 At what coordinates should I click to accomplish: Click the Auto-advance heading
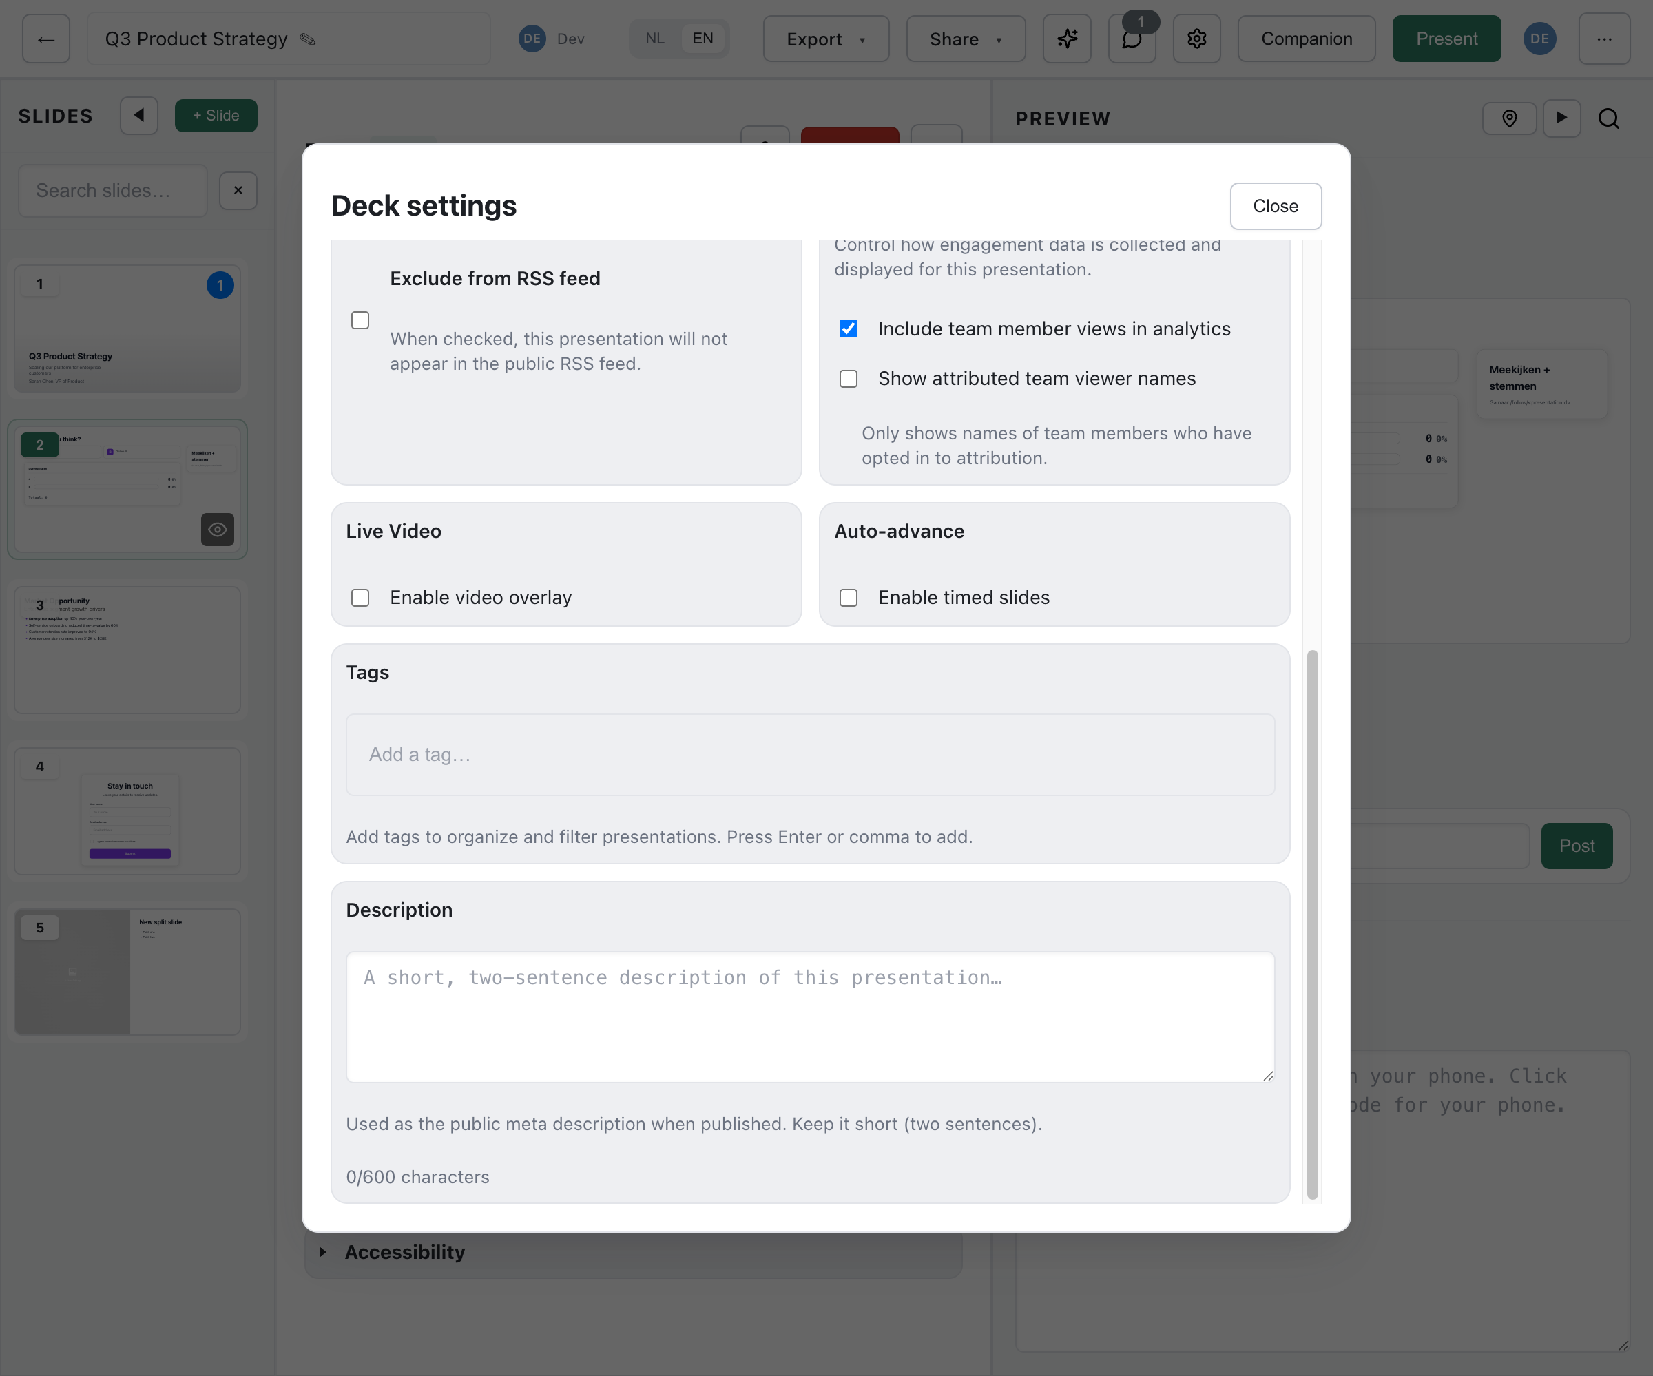(899, 532)
